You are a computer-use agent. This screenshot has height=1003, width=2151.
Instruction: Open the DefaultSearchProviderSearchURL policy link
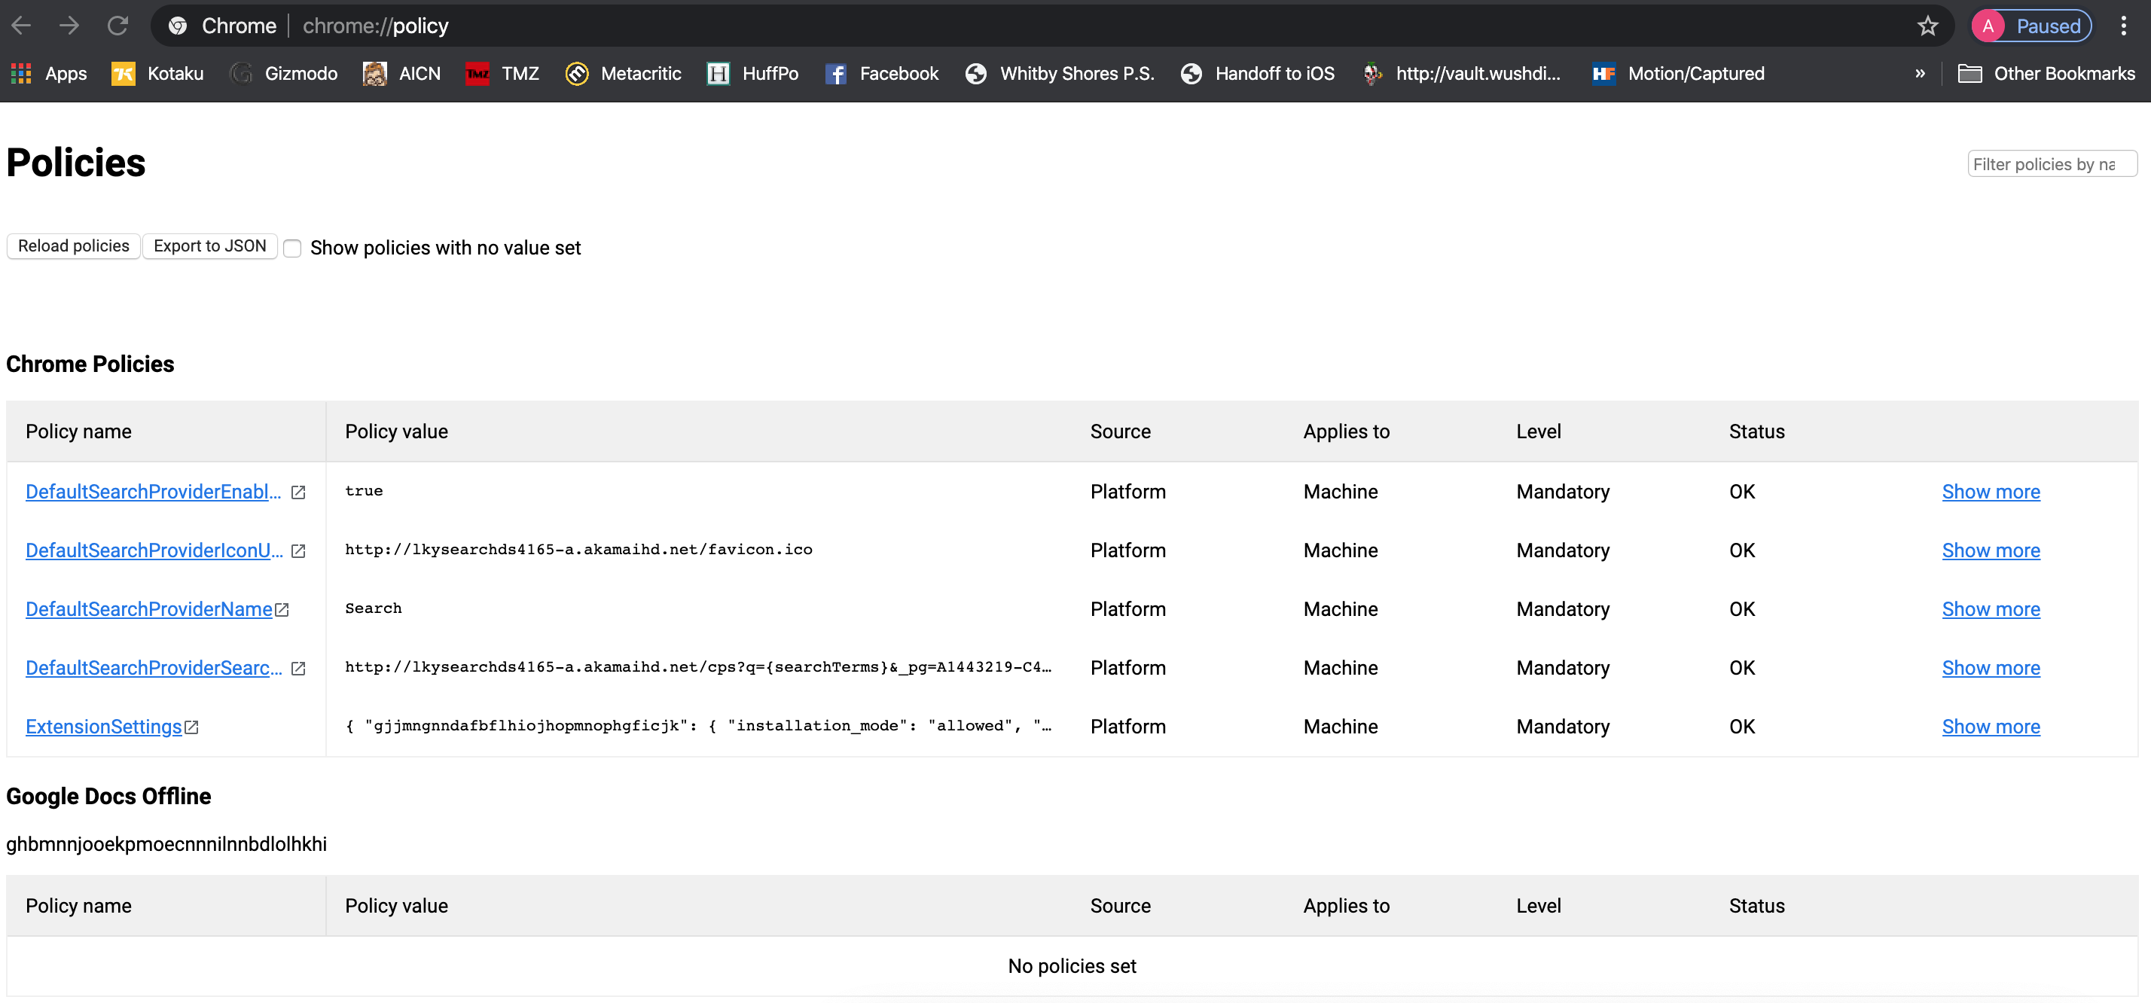(x=154, y=667)
